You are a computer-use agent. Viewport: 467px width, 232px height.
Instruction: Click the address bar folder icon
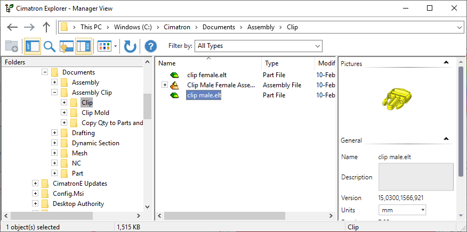pyautogui.click(x=64, y=27)
